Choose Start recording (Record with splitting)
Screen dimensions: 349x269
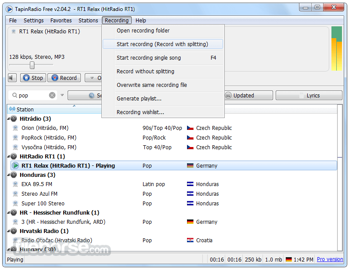click(x=163, y=44)
